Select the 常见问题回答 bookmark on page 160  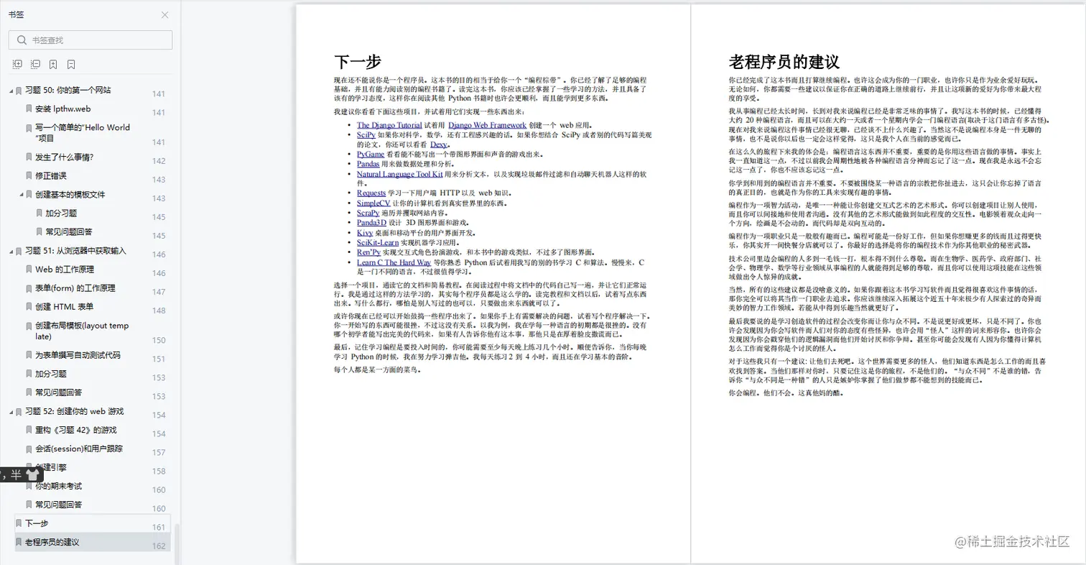[59, 505]
